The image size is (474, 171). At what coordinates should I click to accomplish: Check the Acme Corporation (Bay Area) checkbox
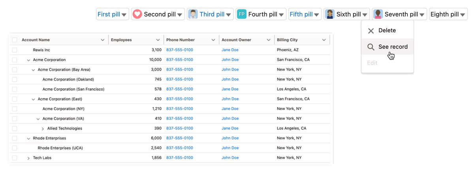[x=15, y=70]
